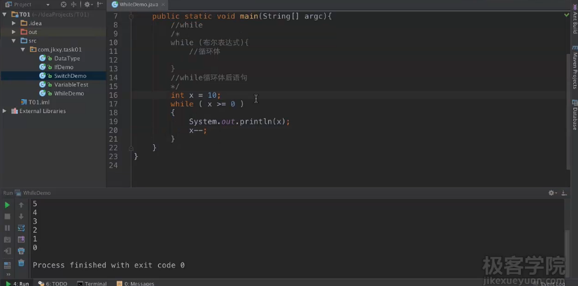The height and width of the screenshot is (286, 578).
Task: Click the Print console output icon
Action: point(21,251)
